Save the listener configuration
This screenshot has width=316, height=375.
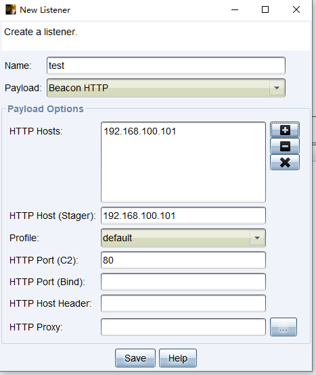[x=135, y=358]
